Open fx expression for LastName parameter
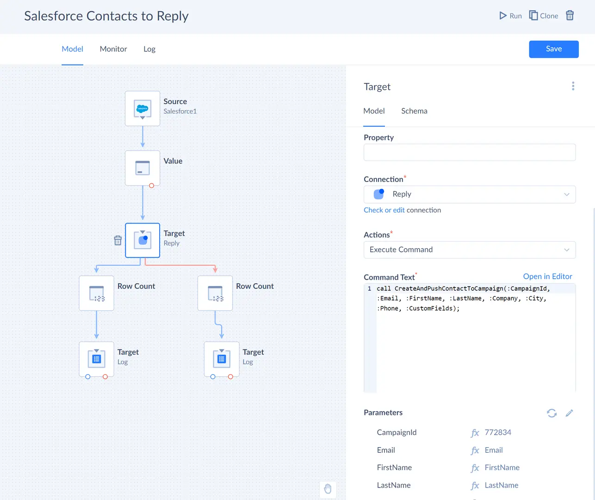595x500 pixels. [475, 486]
